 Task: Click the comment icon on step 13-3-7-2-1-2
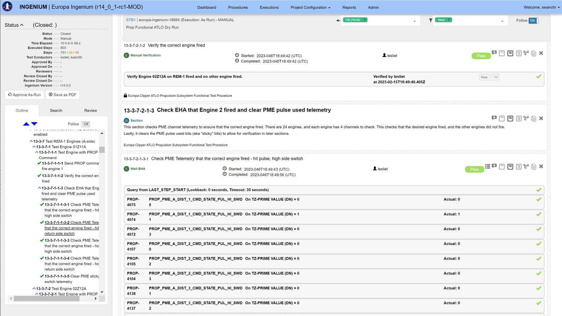[x=494, y=53]
